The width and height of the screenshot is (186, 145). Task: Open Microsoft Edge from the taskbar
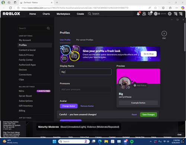(x=100, y=141)
